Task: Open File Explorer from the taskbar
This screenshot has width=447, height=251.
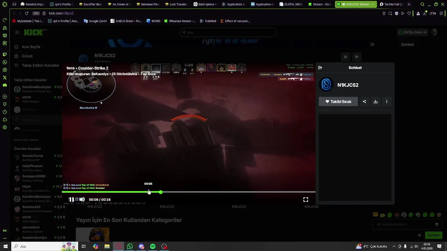Action: (x=107, y=246)
